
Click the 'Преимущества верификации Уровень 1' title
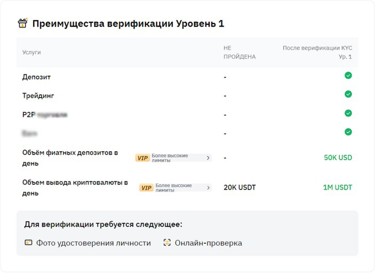click(x=129, y=24)
